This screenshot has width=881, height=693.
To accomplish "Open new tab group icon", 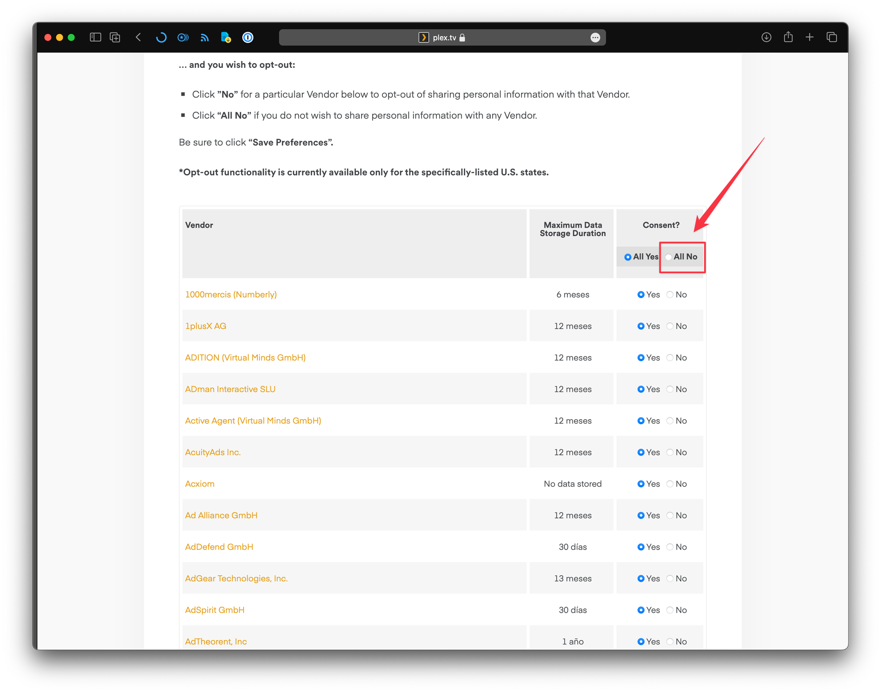I will tap(115, 37).
